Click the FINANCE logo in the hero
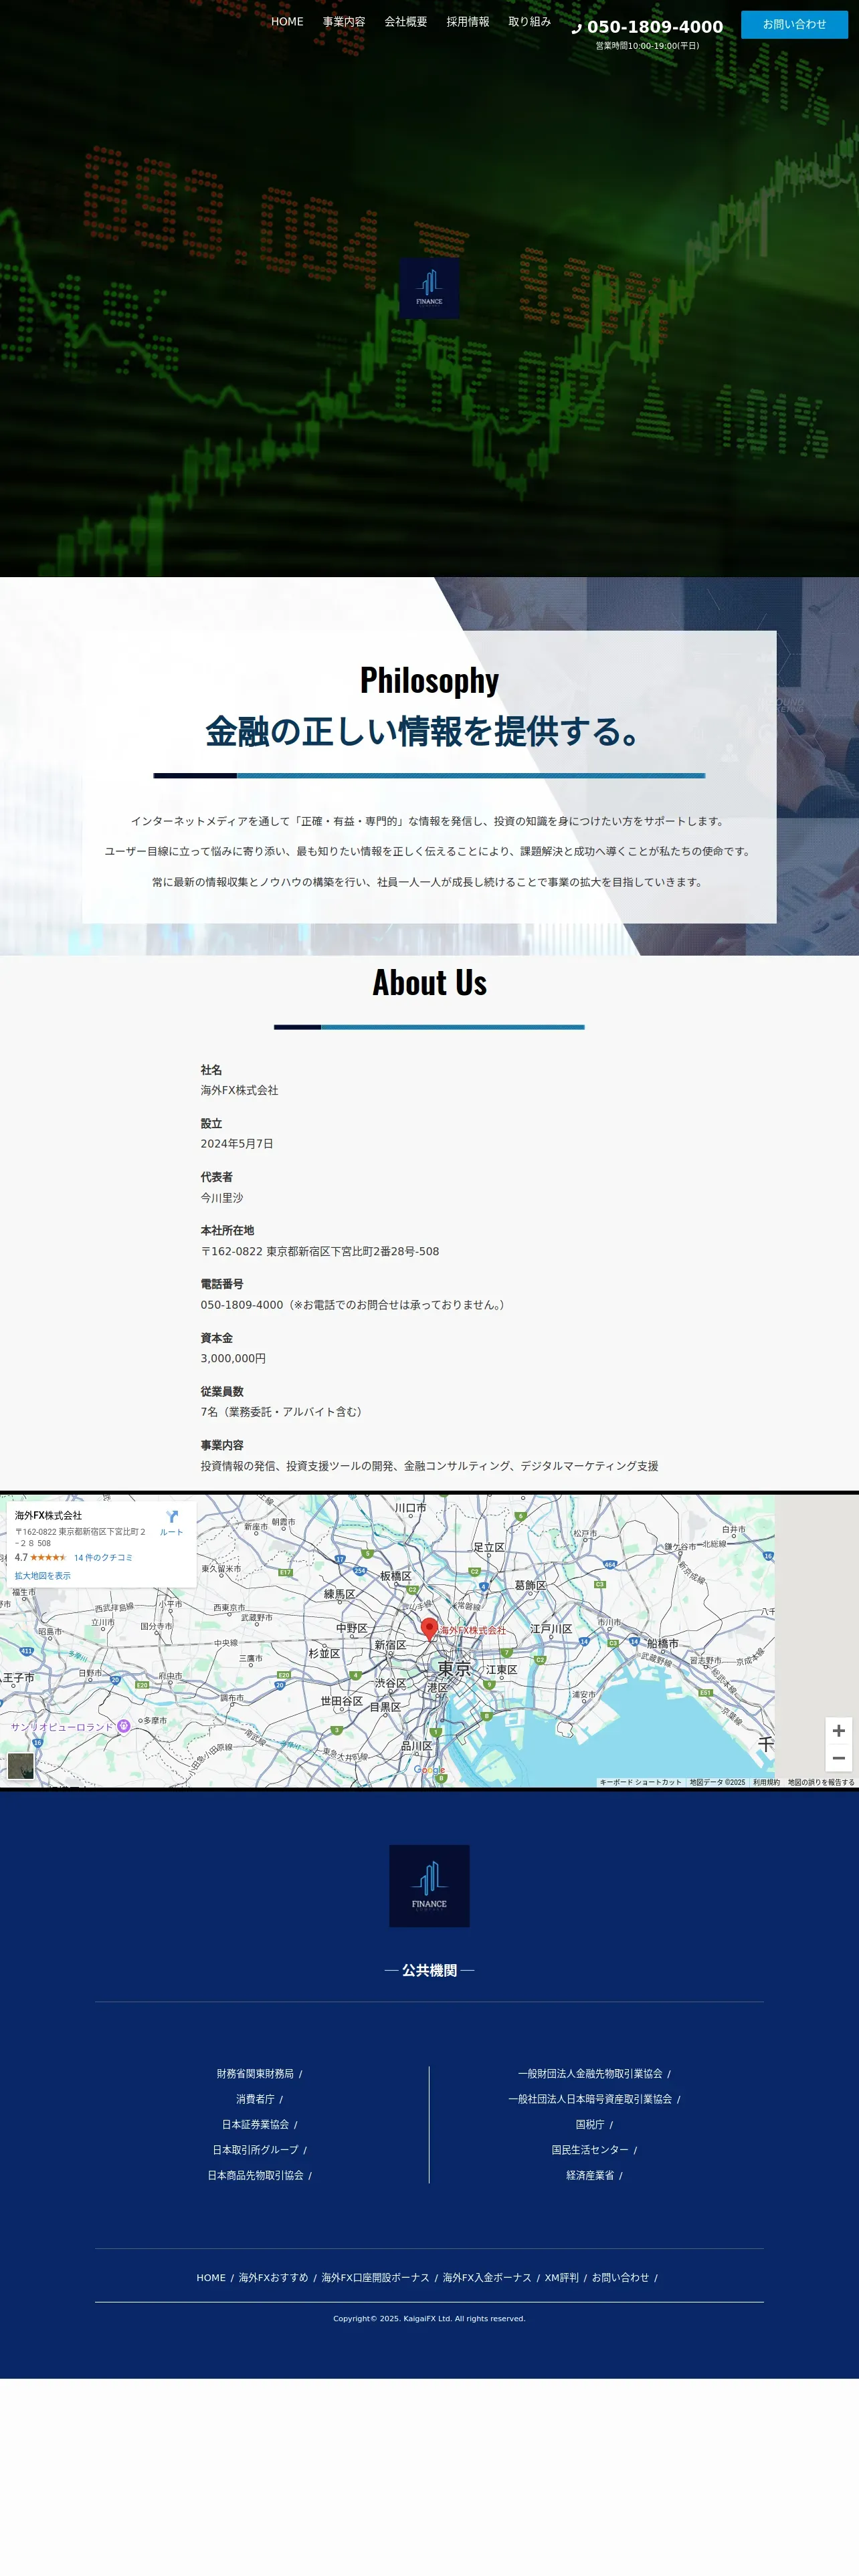The width and height of the screenshot is (859, 2576). tap(429, 288)
